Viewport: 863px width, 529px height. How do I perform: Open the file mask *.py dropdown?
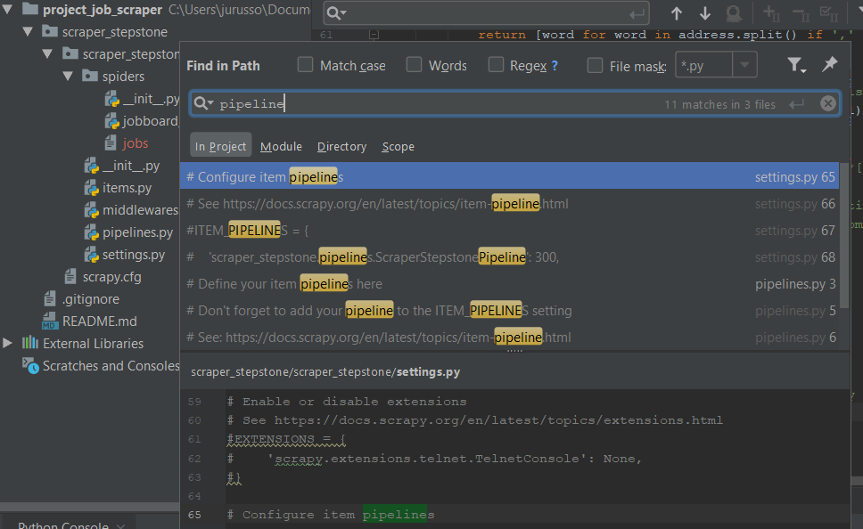coord(744,65)
